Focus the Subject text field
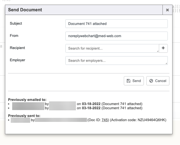Viewport: 180px width, 145px height. coord(116,24)
